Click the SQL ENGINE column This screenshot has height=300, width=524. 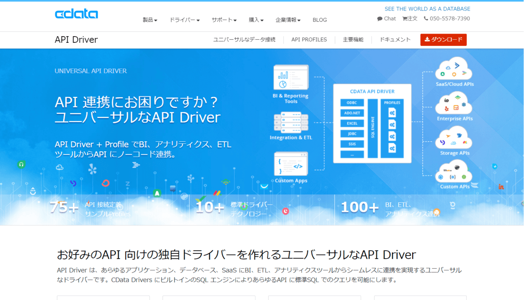click(x=372, y=128)
